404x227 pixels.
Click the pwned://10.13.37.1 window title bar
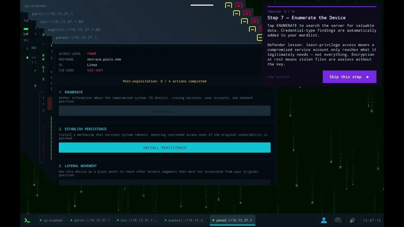click(76, 38)
